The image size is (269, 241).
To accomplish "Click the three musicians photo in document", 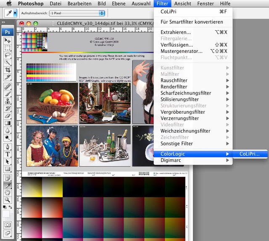I will 52,146.
